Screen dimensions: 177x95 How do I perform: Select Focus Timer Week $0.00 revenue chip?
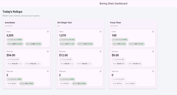(119, 64)
